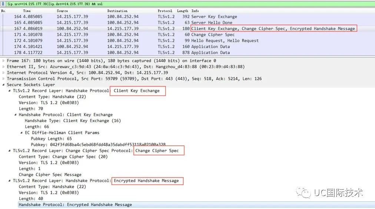This screenshot has height=209, width=375.
Task: Expand the Frame 167 tree node
Action: [3, 61]
